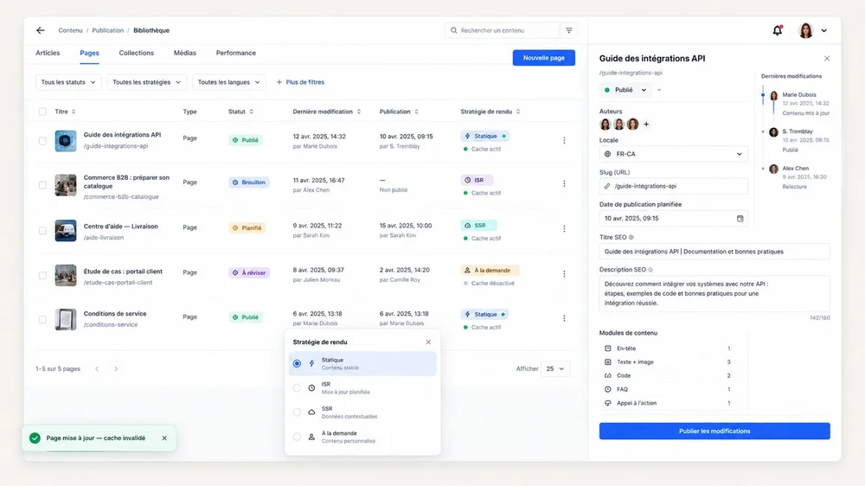Check the Centre d'aide — Livraison row
The image size is (865, 486).
(42, 231)
